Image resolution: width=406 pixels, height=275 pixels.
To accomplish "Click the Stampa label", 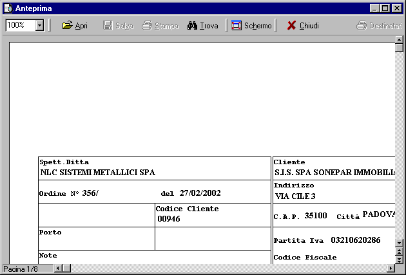I will point(166,26).
